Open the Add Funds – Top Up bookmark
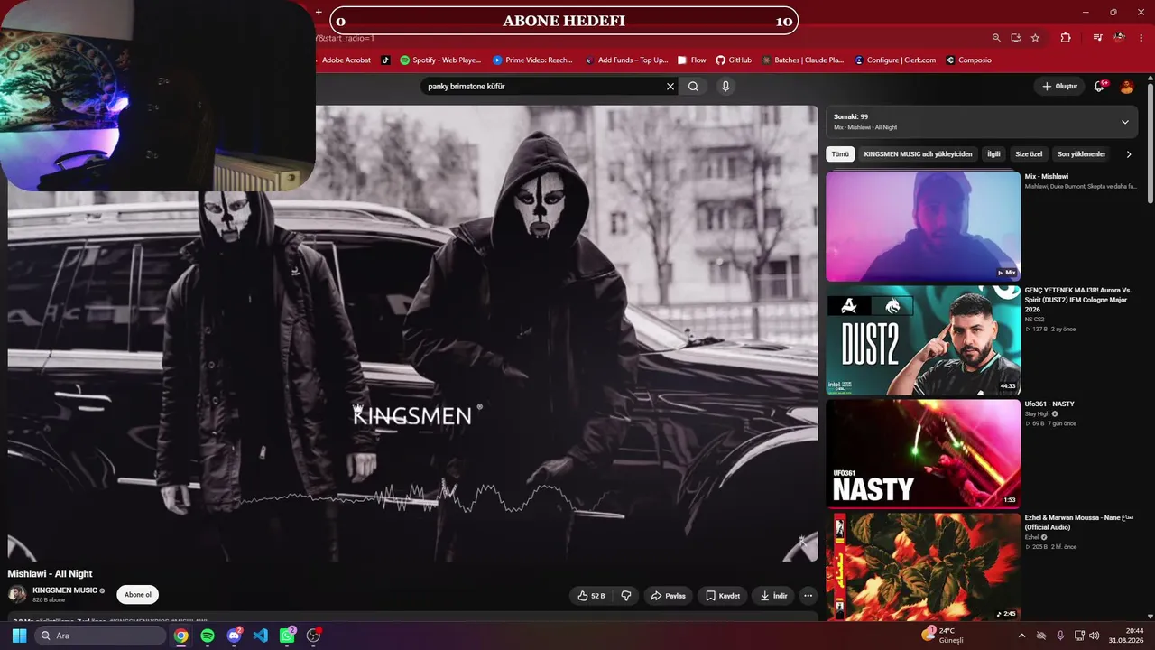 626,60
